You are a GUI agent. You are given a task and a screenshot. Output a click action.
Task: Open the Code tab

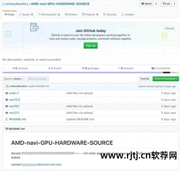9,14
